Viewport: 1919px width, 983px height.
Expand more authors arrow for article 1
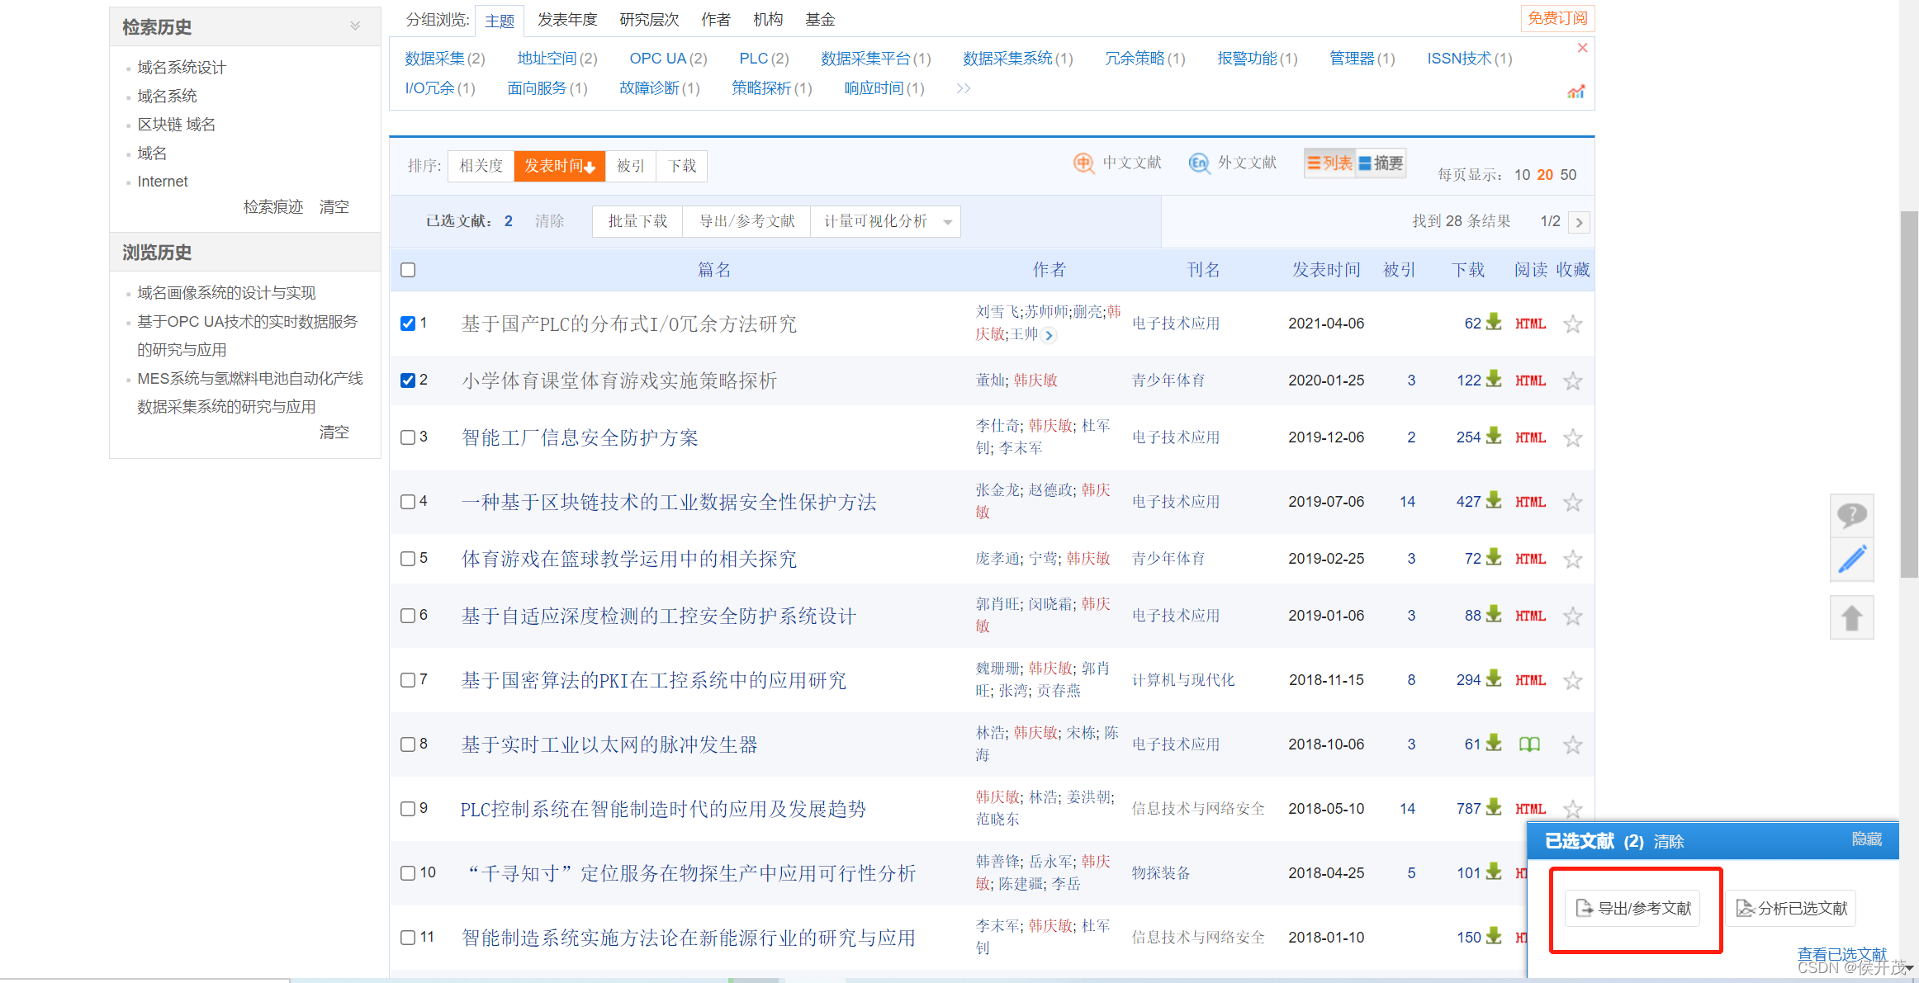pos(1049,335)
